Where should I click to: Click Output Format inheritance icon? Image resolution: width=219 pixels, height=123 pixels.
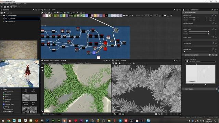pos(212,23)
